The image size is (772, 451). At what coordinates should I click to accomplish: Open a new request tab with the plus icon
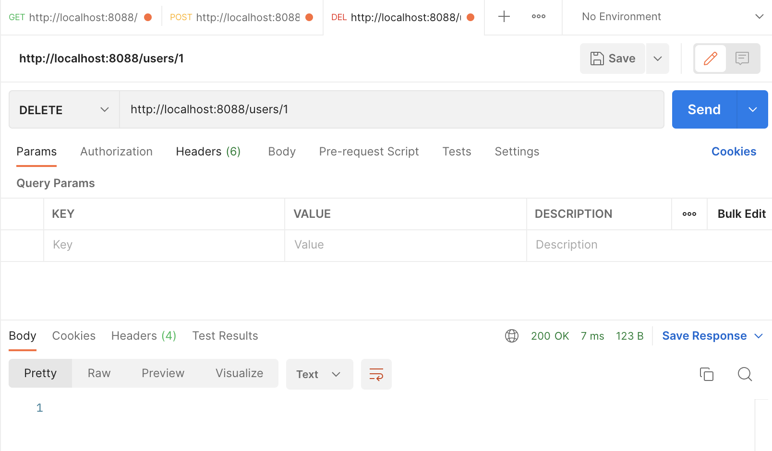point(504,17)
